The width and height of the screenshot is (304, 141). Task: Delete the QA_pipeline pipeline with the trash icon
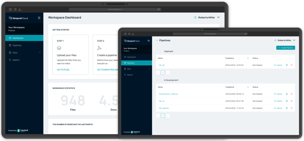pos(291,108)
